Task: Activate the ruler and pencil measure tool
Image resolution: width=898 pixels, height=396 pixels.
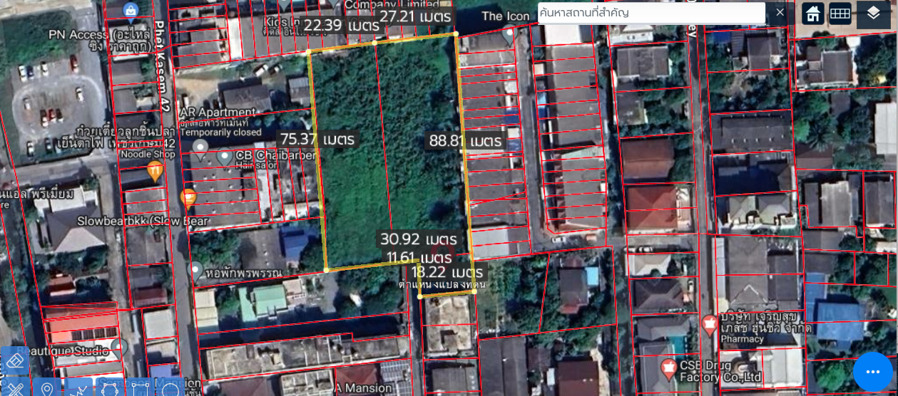Action: [x=15, y=388]
